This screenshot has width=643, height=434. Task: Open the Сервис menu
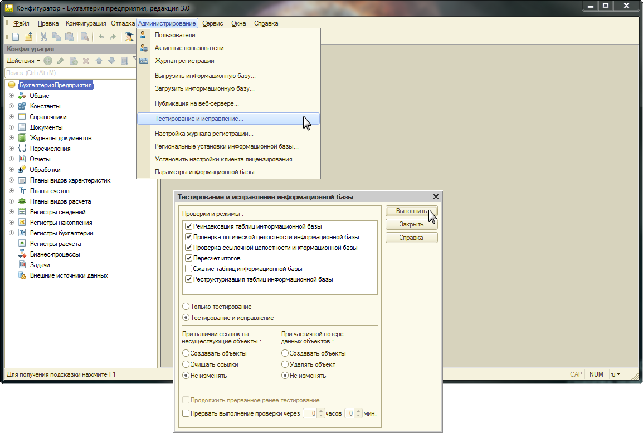[213, 23]
